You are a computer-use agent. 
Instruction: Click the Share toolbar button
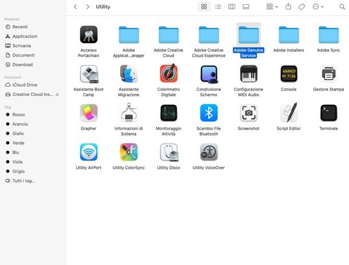pyautogui.click(x=288, y=7)
